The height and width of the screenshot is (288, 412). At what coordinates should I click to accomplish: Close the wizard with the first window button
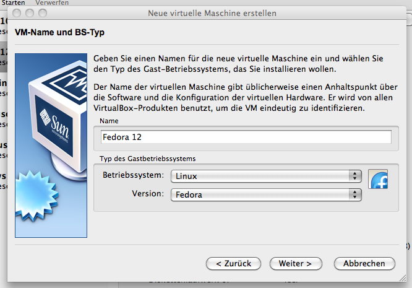[17, 13]
